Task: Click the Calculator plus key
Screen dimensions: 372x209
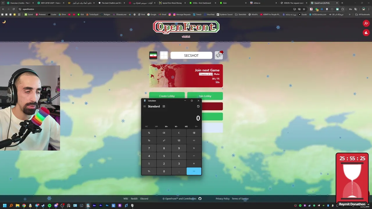Action: point(194,164)
